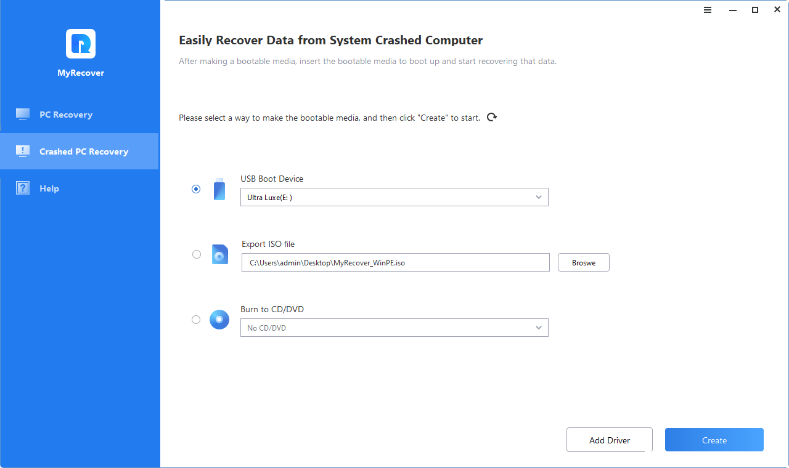Select the USB Boot Device radio button
Screen dimensions: 789x468
coord(196,189)
